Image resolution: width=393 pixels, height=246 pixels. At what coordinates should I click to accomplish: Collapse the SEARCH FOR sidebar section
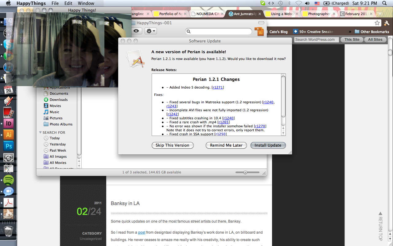[40, 133]
